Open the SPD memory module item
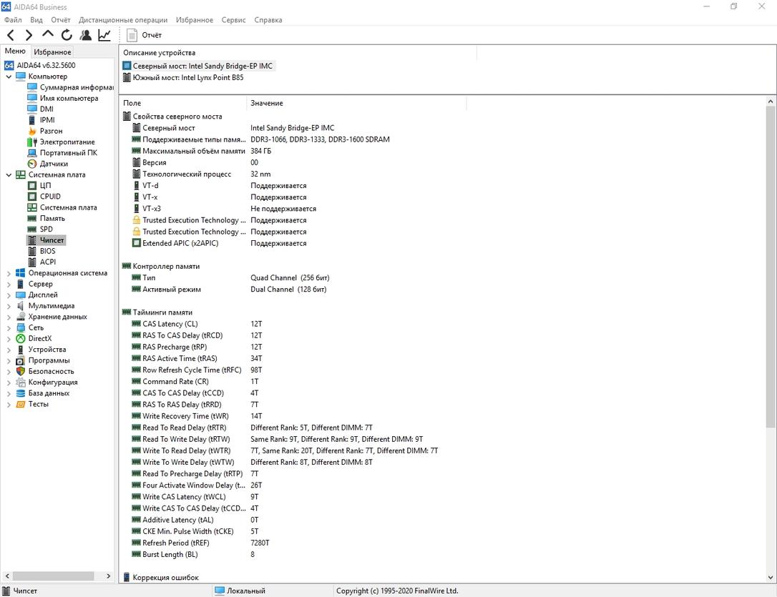The height and width of the screenshot is (597, 777). [x=32, y=230]
